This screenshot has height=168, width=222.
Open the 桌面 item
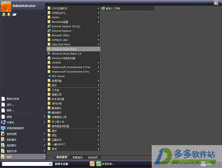pyautogui.click(x=23, y=117)
